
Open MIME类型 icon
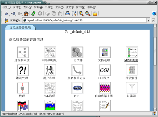click(x=132, y=52)
